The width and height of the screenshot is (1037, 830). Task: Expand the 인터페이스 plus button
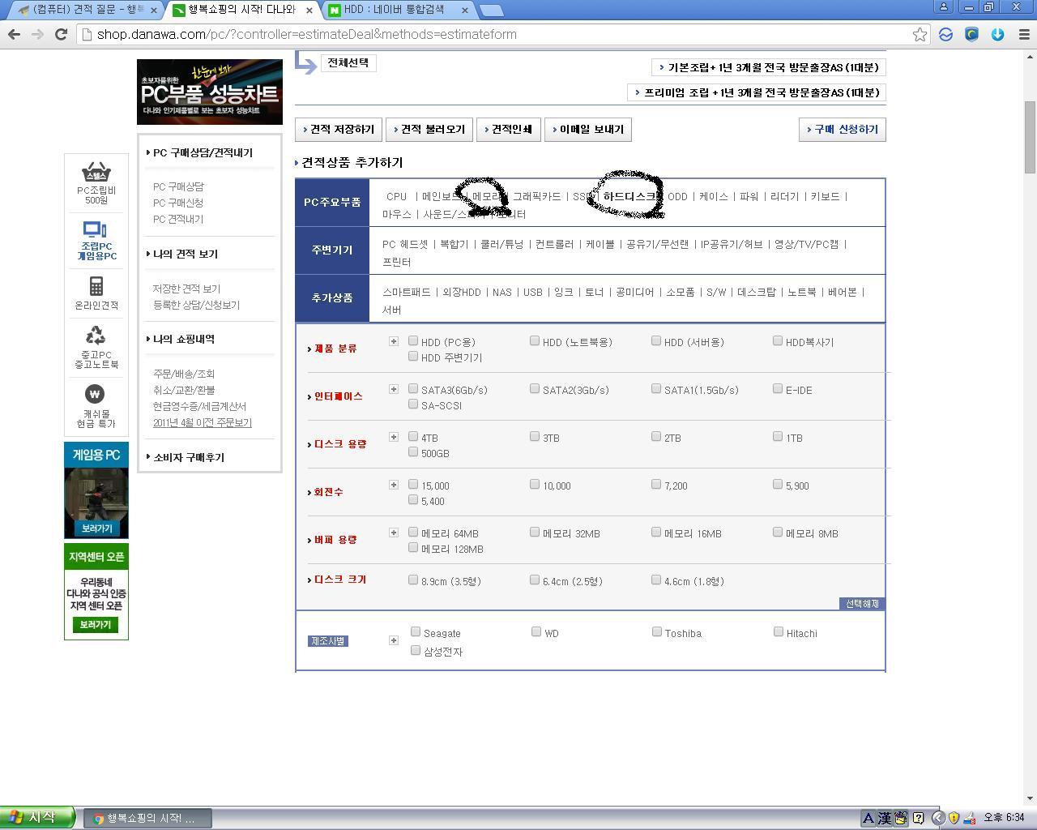point(394,389)
